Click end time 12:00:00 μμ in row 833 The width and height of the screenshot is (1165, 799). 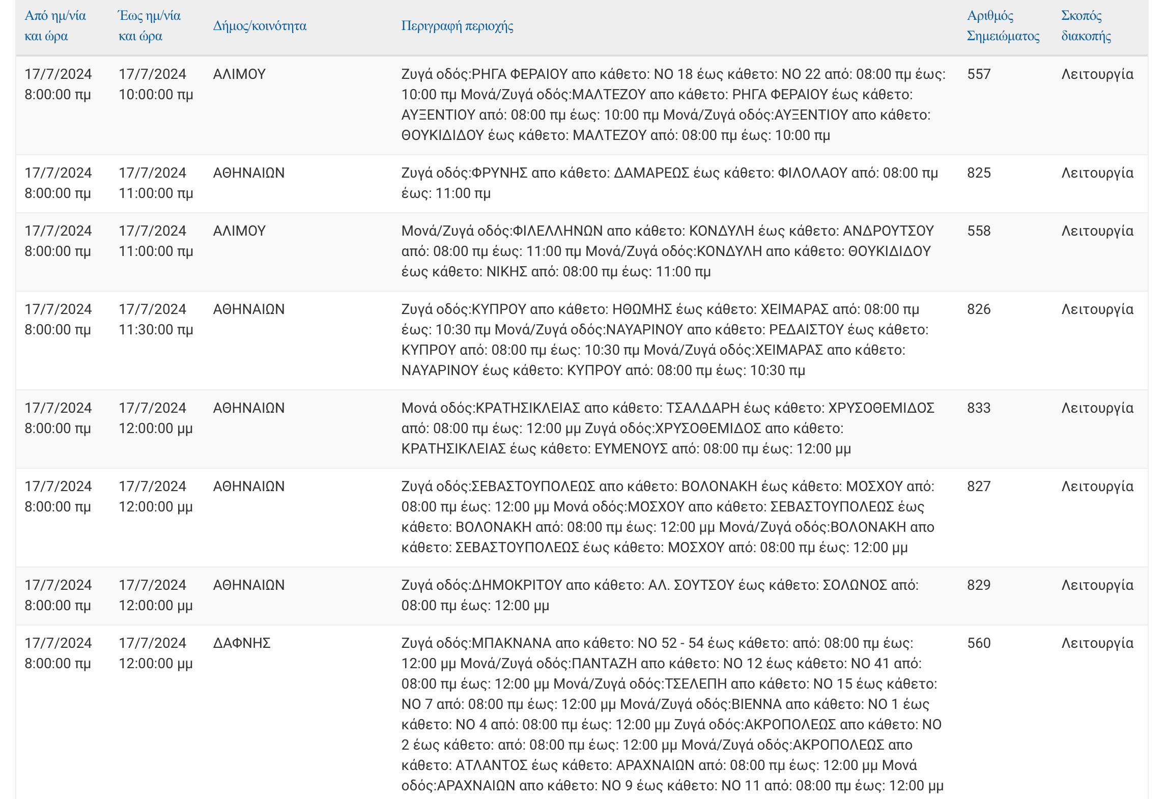tap(156, 429)
